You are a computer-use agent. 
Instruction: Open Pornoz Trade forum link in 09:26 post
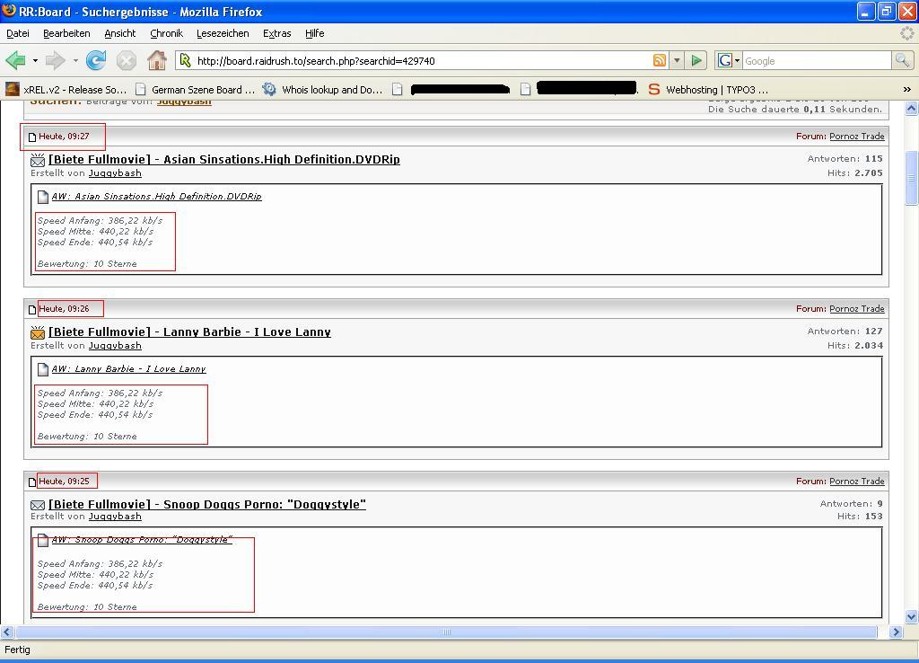click(x=857, y=309)
